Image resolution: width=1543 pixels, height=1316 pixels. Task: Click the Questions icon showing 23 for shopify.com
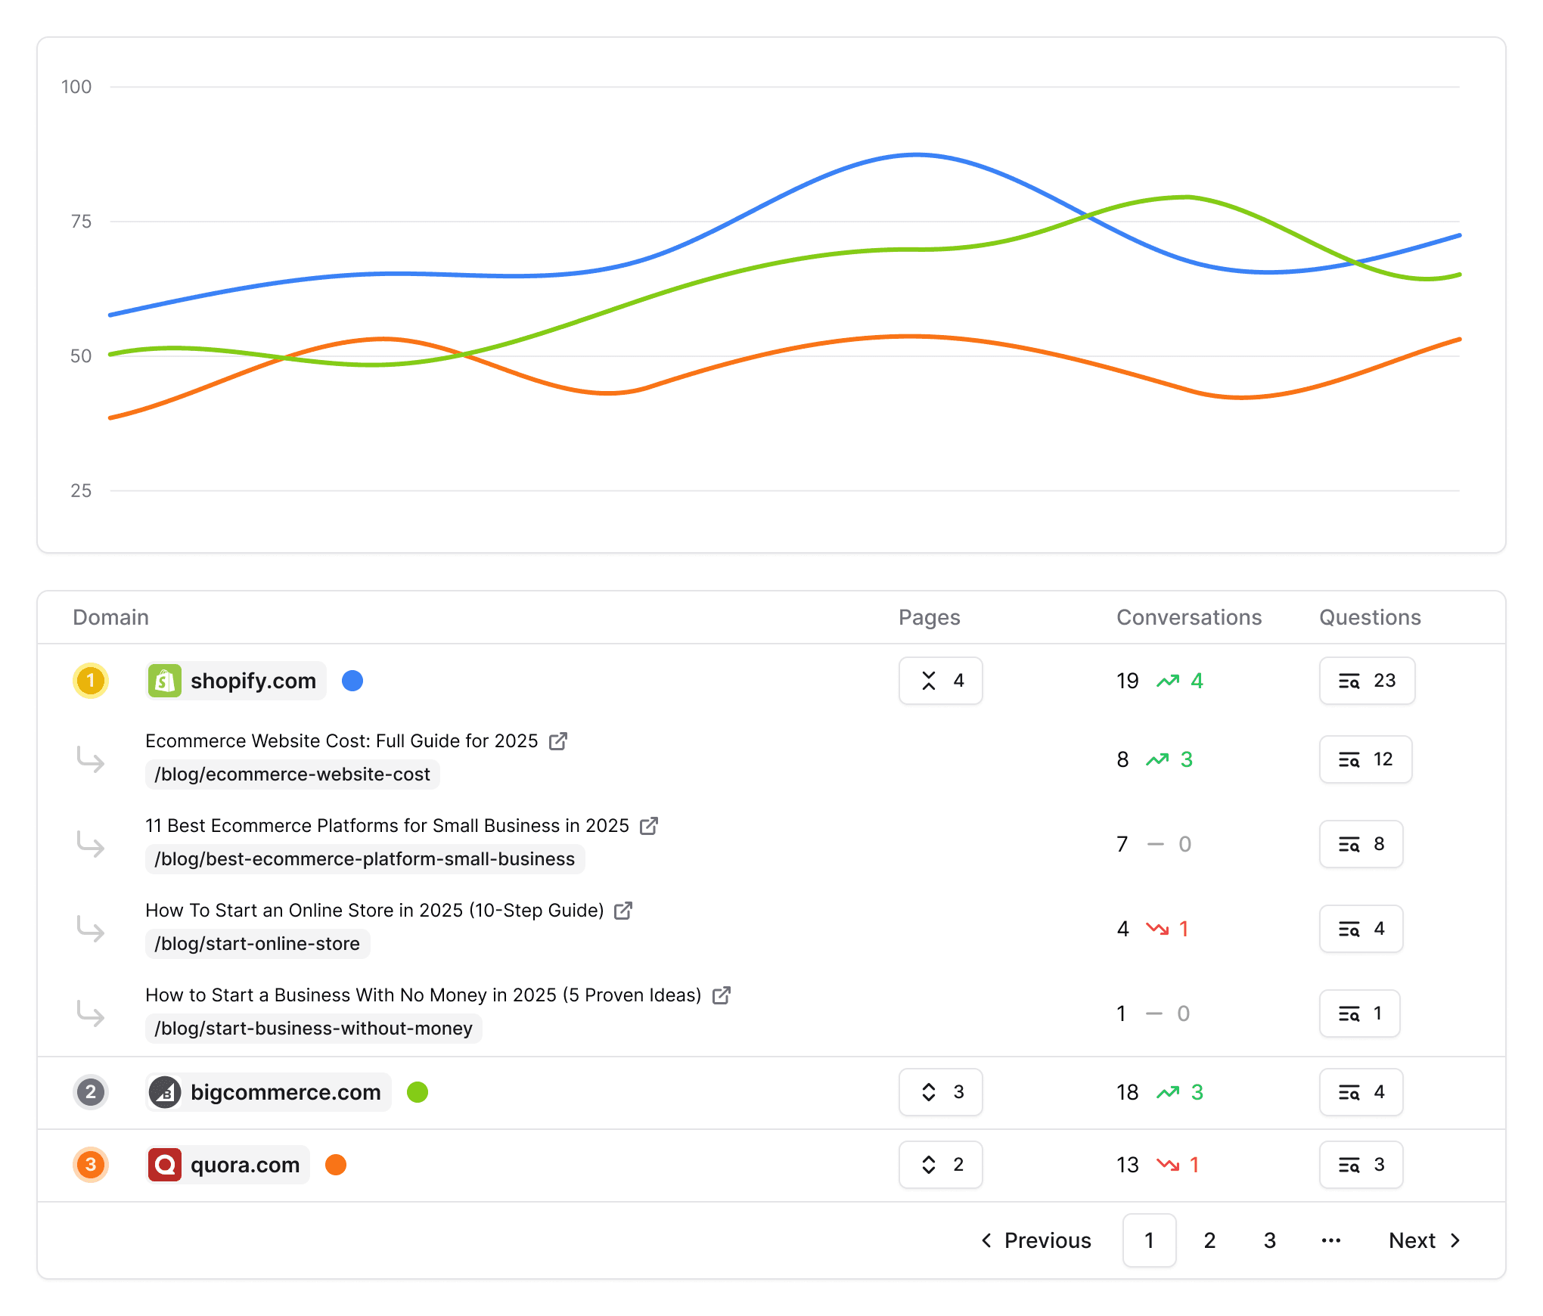(x=1367, y=681)
